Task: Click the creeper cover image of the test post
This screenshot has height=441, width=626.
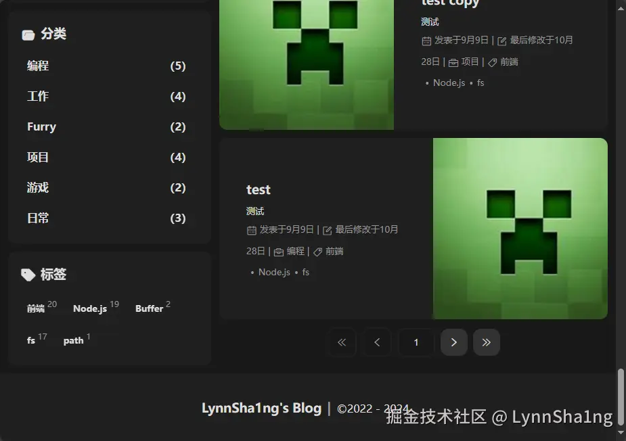Action: (520, 228)
